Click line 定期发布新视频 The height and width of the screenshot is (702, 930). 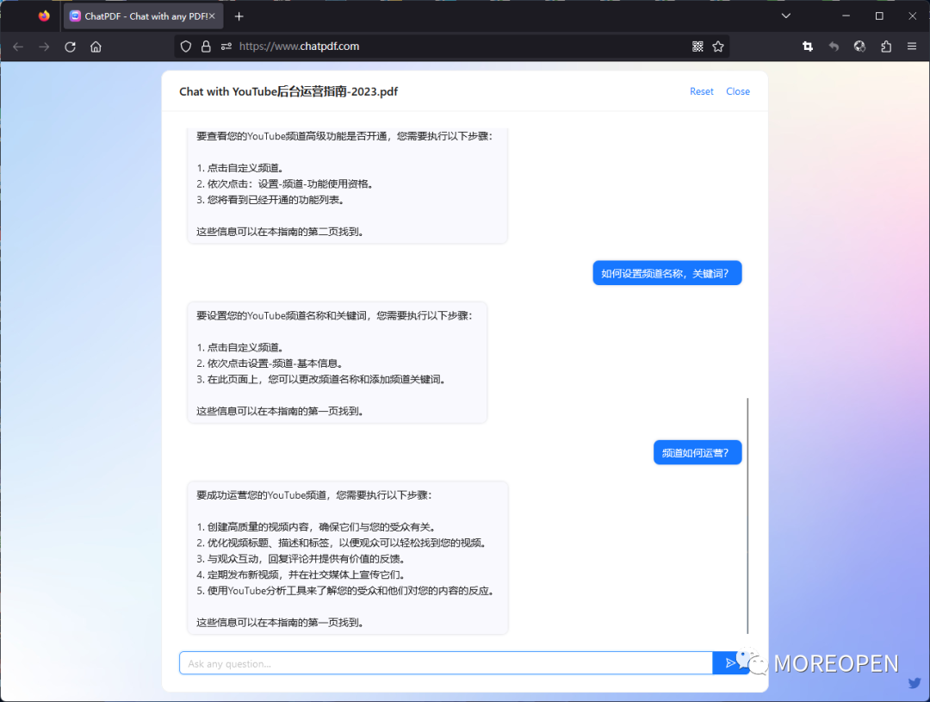click(x=302, y=575)
